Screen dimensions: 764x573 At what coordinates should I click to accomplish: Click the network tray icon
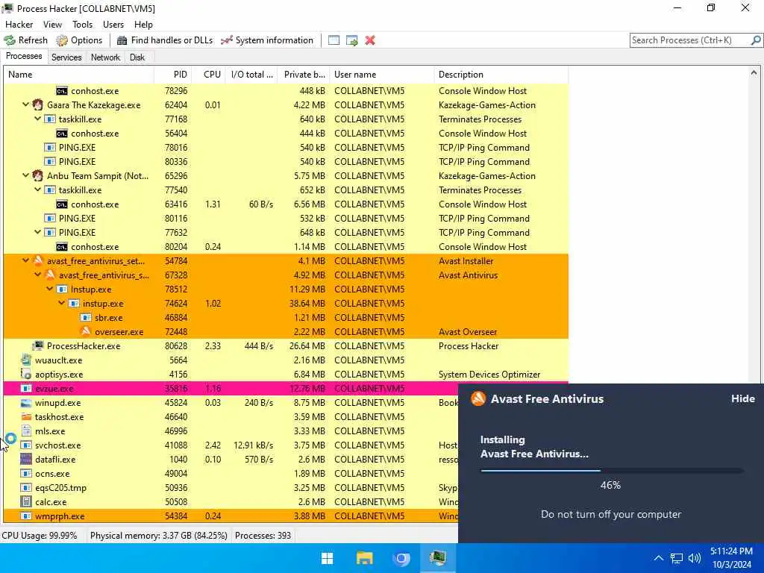click(676, 558)
